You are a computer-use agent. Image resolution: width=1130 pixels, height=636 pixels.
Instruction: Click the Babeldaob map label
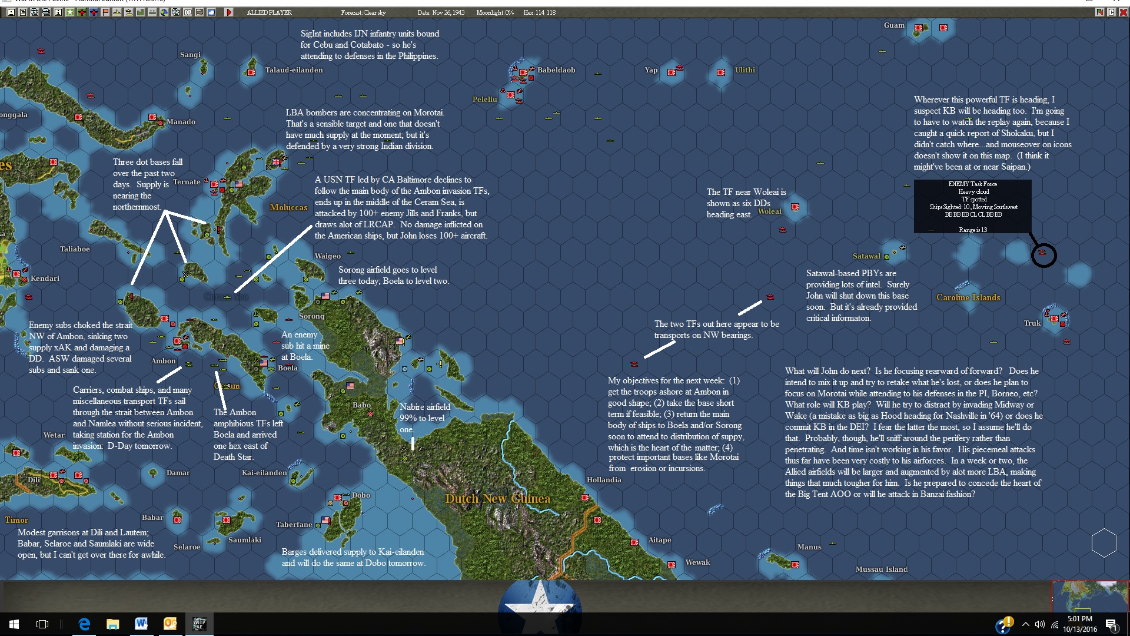[556, 70]
